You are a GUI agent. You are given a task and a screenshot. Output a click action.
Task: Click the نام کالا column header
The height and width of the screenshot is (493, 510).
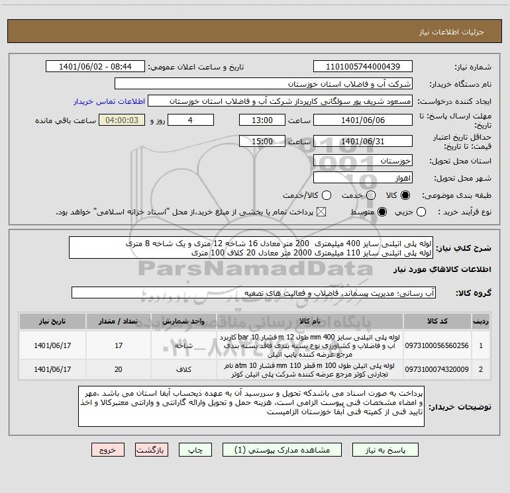(310, 321)
